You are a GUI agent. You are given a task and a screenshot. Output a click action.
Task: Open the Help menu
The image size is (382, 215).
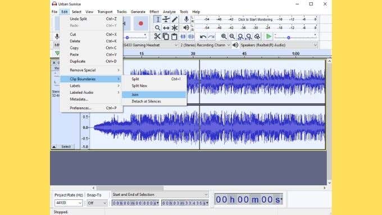pos(196,12)
